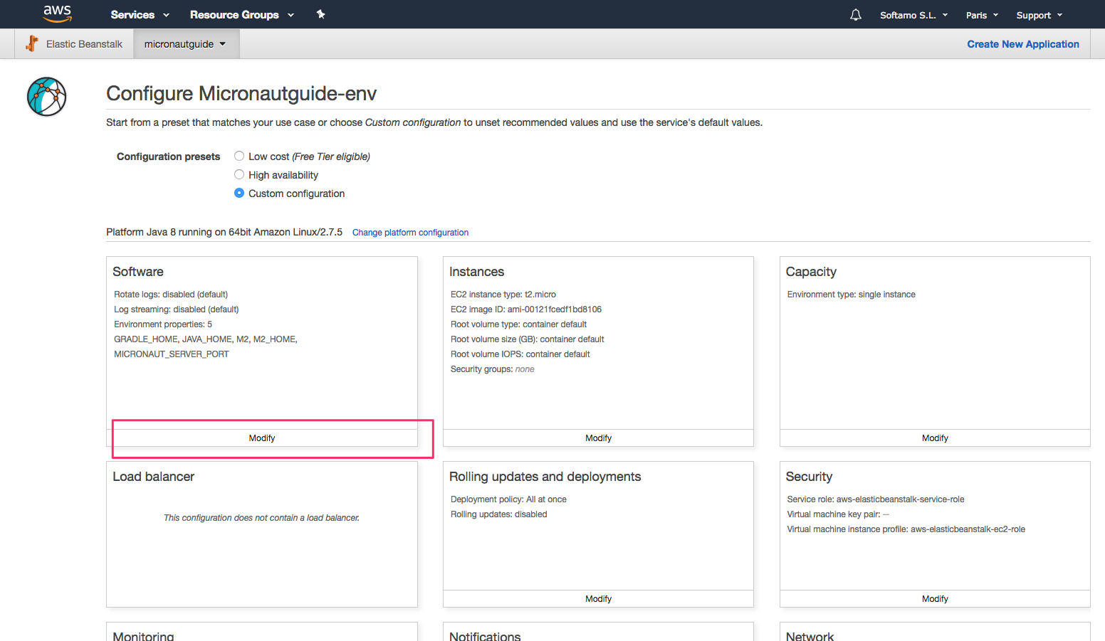The image size is (1105, 641).
Task: Click Create New Application link
Action: point(1022,44)
